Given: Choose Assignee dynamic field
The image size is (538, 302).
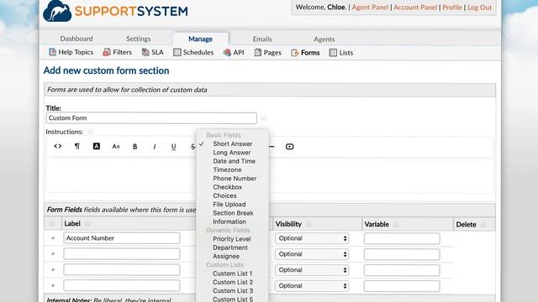Looking at the screenshot, I should click(226, 256).
